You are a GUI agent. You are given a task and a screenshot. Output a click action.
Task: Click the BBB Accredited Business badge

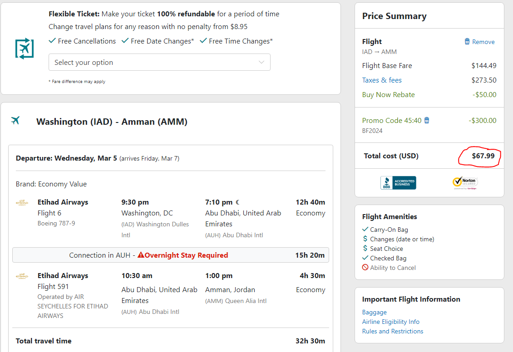(x=398, y=183)
